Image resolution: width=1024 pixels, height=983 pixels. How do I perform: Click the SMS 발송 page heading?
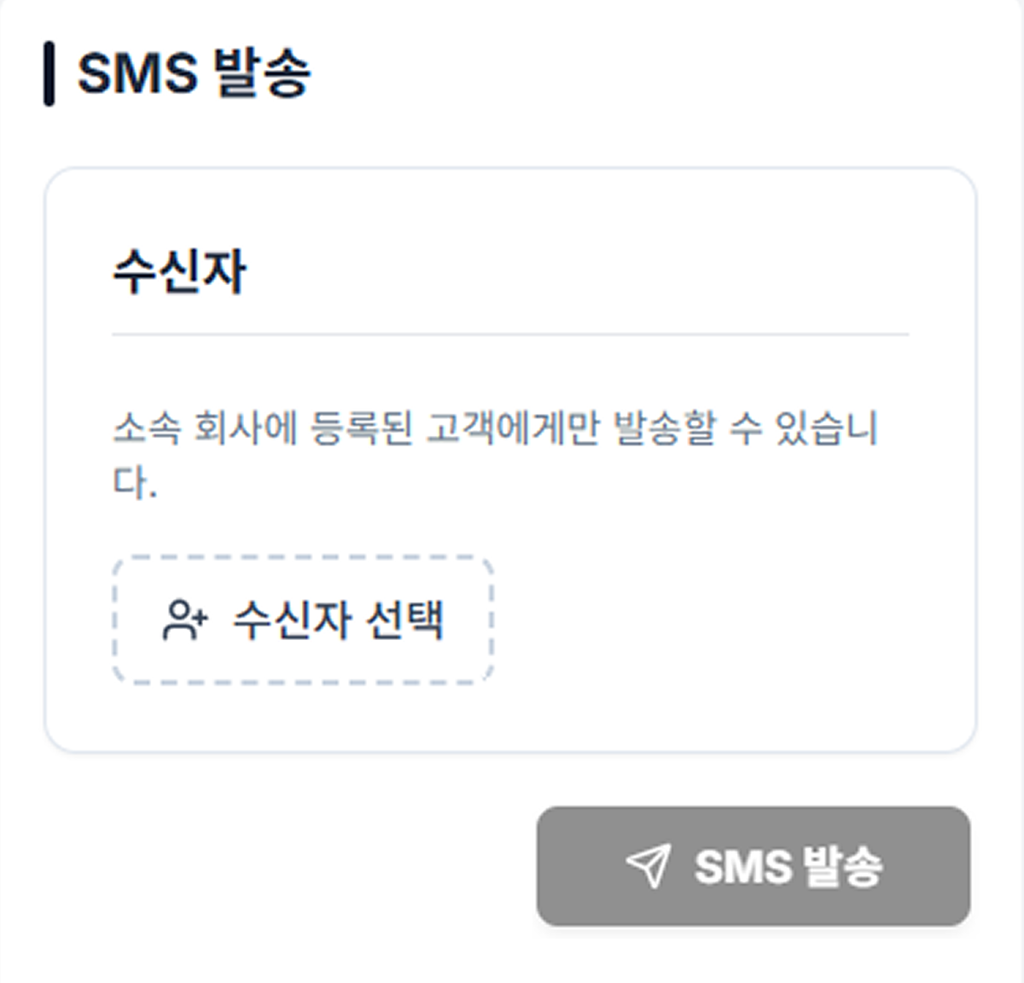pos(194,73)
